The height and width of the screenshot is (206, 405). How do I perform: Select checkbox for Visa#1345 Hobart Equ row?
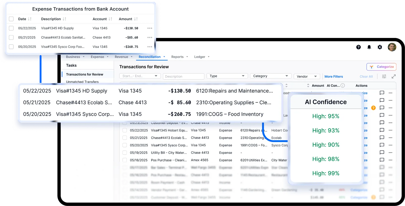(125, 130)
